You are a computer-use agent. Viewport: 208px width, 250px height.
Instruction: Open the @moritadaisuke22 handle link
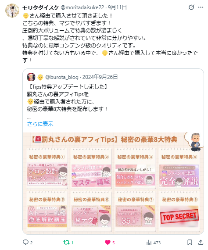82,7
